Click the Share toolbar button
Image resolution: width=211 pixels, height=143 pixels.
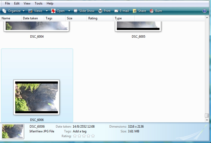139,11
